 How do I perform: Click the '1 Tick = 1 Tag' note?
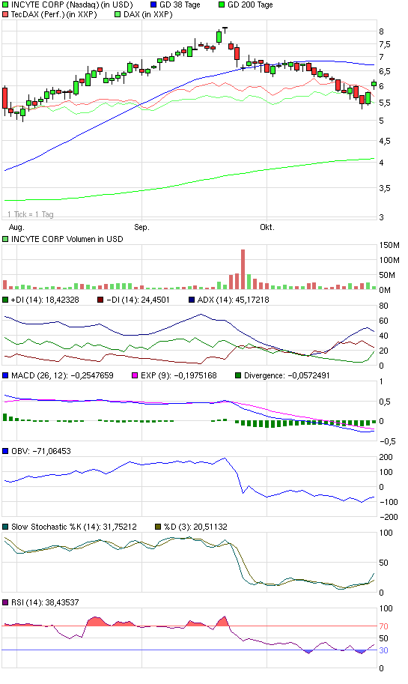point(31,214)
